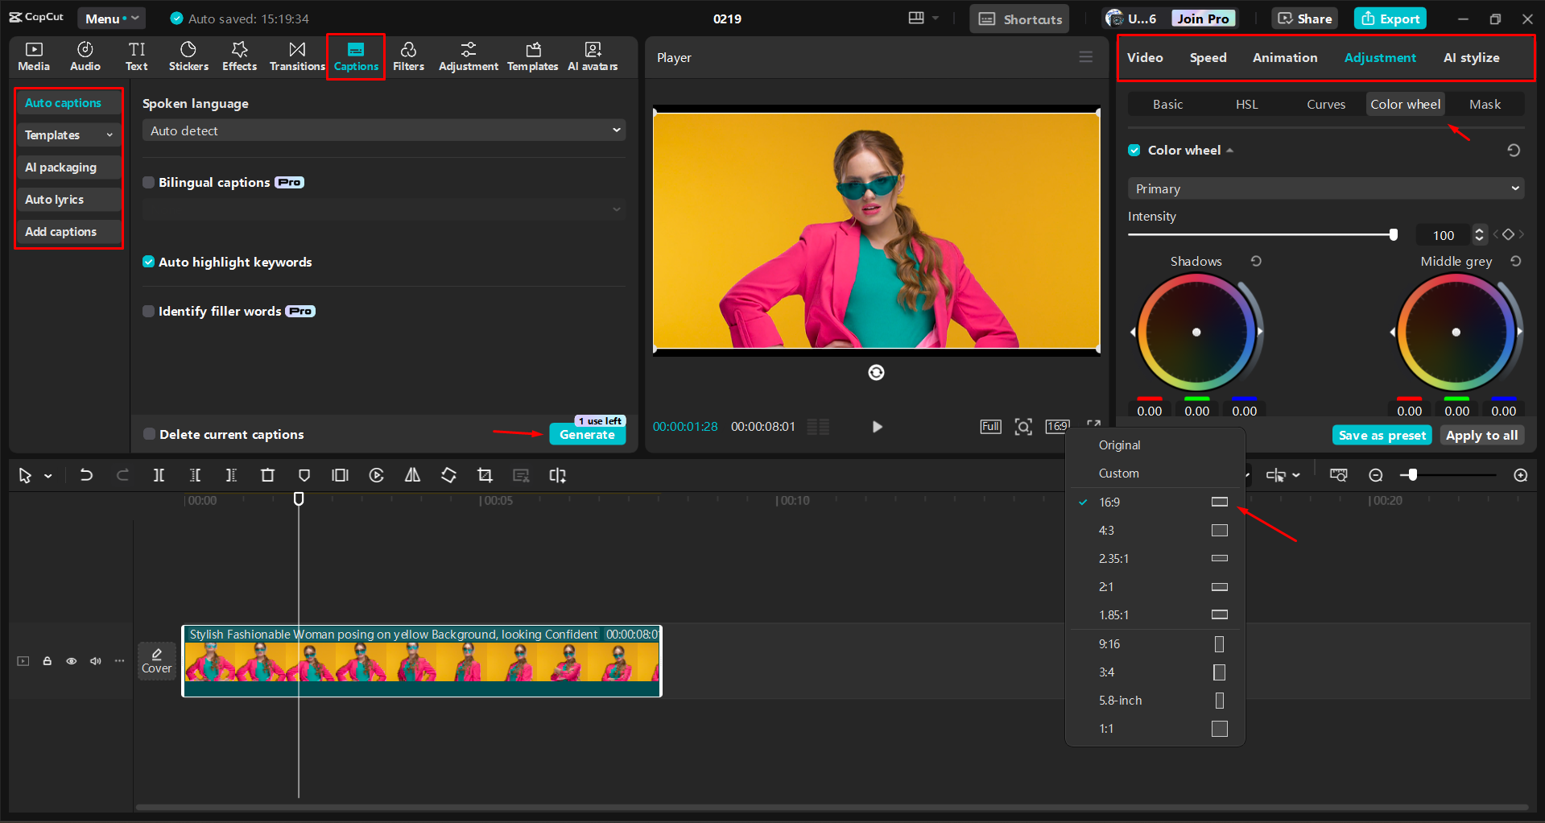Viewport: 1545px width, 823px height.
Task: Switch to the Curves tab
Action: point(1325,104)
